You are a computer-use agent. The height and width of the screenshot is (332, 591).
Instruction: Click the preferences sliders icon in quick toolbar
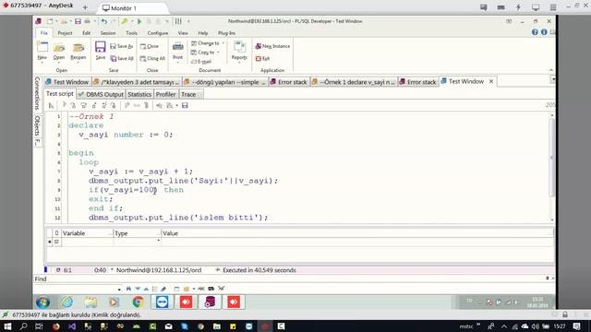pyautogui.click(x=178, y=21)
